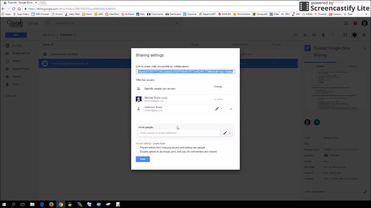Click the green U collaborator avatar
The width and height of the screenshot is (371, 208).
(317, 122)
